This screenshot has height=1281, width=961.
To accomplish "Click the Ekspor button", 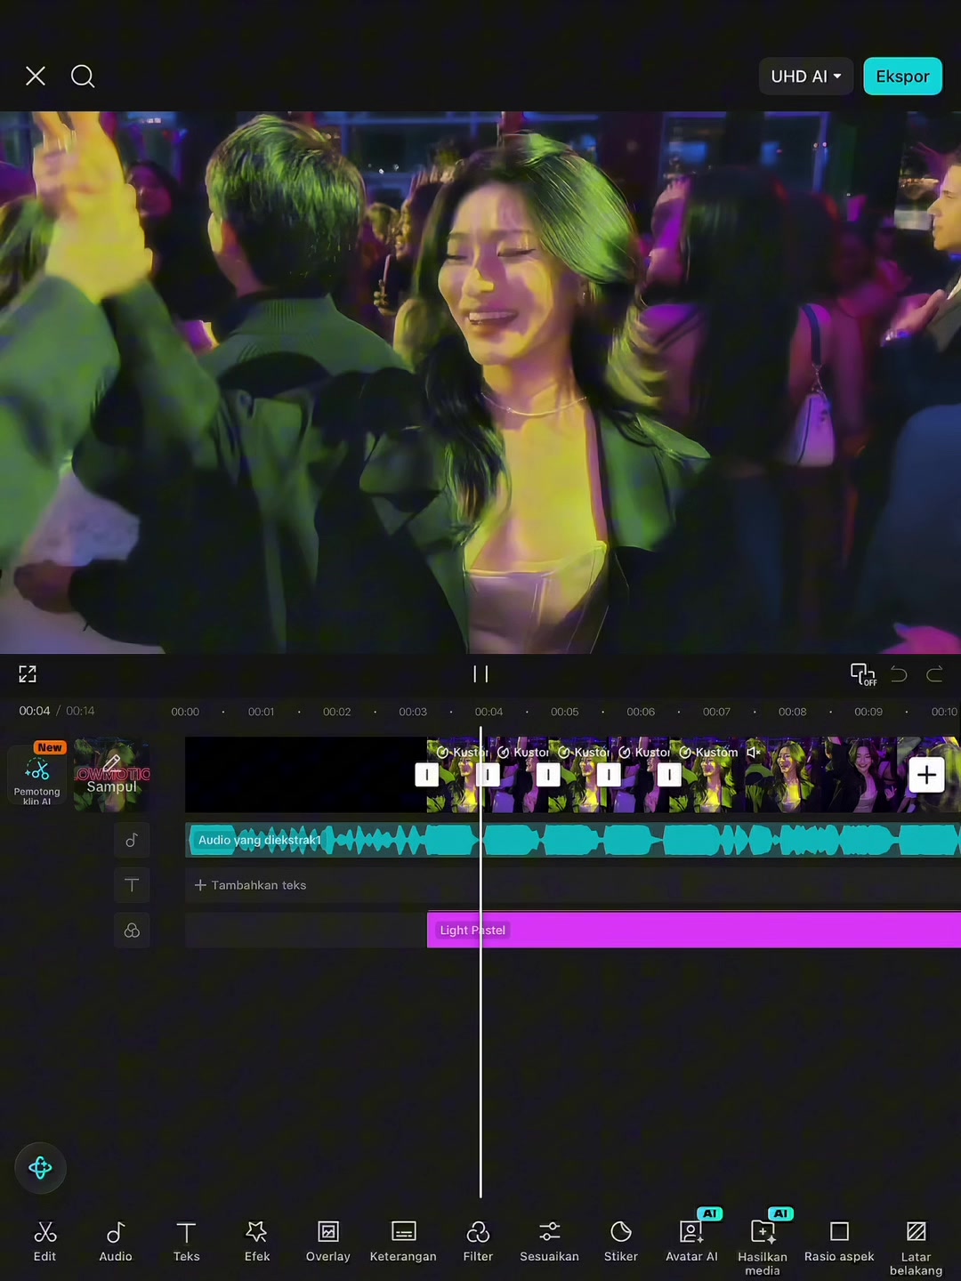I will pyautogui.click(x=902, y=77).
